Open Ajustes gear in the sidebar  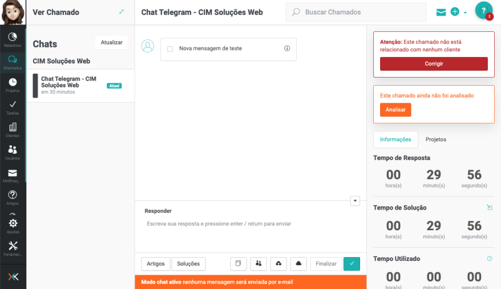13,225
